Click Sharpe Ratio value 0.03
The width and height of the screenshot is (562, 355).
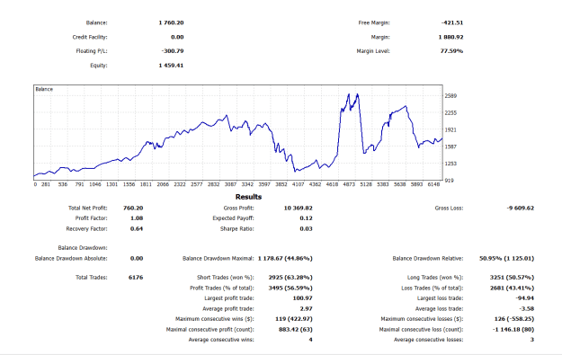pos(306,228)
